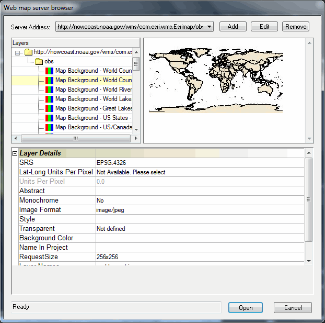Screen dimensions: 325x323
Task: Click the preview pane scroll-up arrow
Action: click(309, 43)
